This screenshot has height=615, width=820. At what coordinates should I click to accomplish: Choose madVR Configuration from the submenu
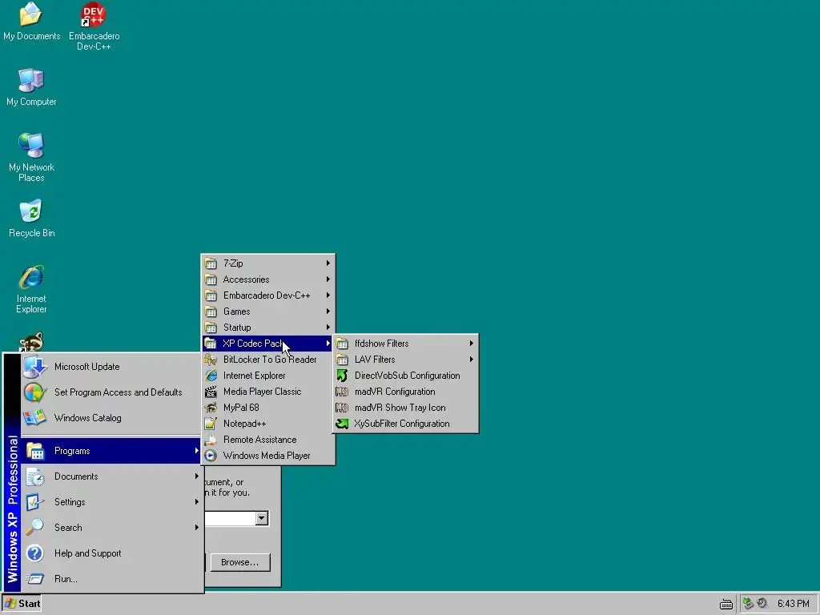[x=405, y=391]
